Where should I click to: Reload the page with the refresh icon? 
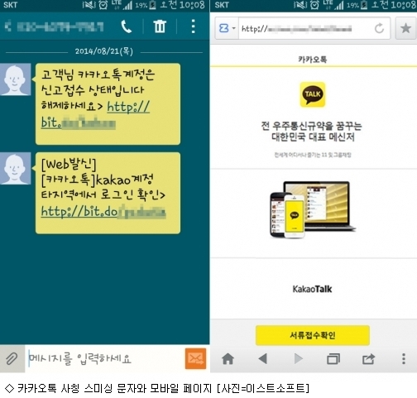tap(379, 28)
